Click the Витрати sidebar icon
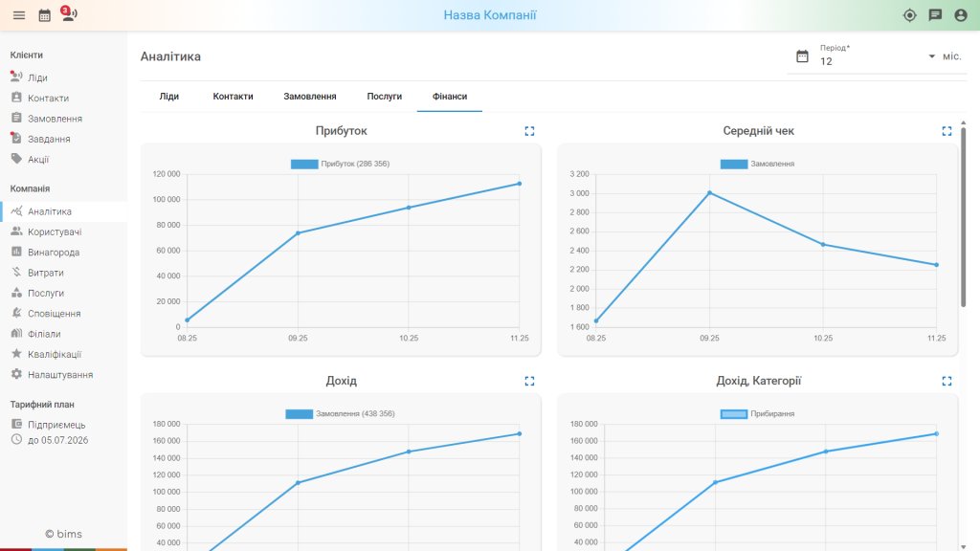Image resolution: width=980 pixels, height=551 pixels. click(16, 273)
